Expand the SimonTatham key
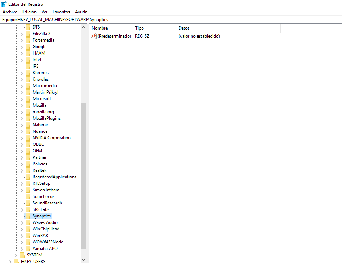342x263 pixels. (x=22, y=190)
